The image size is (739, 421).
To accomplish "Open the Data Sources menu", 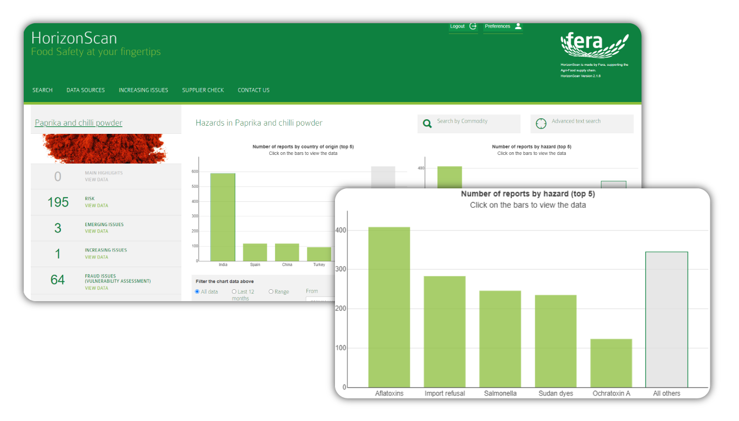I will 86,90.
